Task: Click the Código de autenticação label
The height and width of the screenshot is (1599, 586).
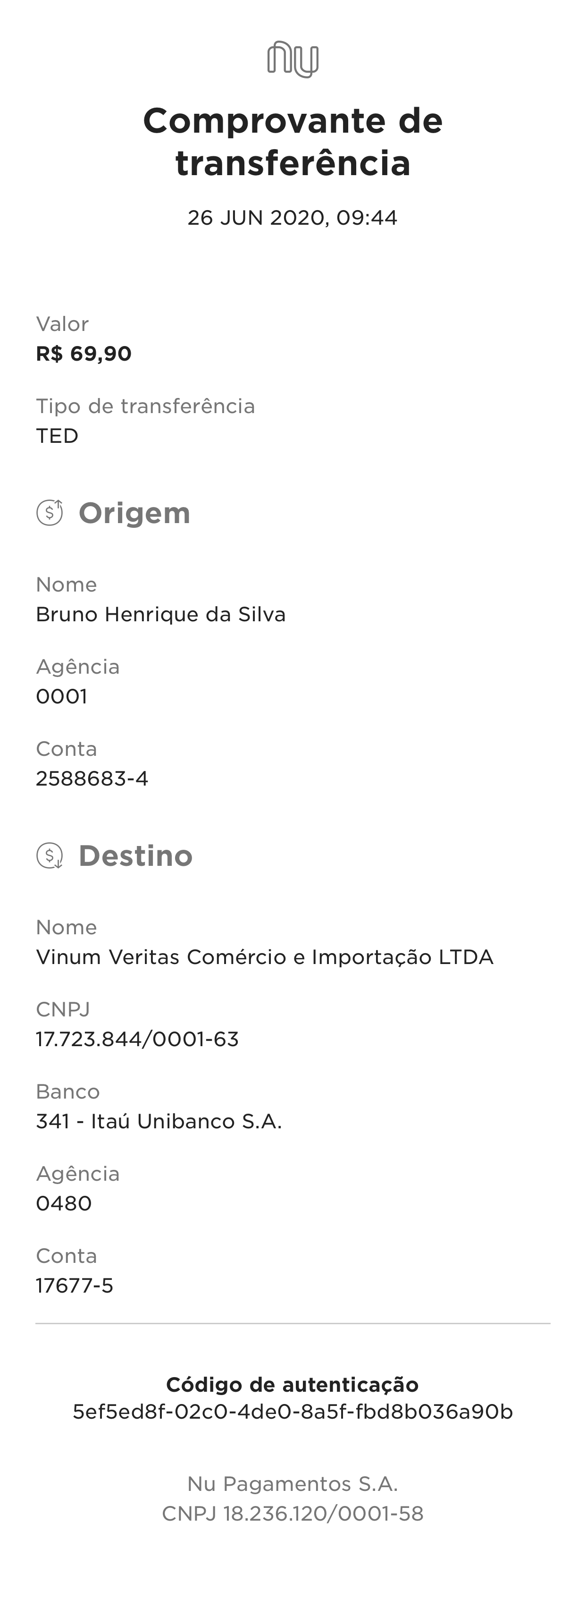Action: tap(293, 1384)
